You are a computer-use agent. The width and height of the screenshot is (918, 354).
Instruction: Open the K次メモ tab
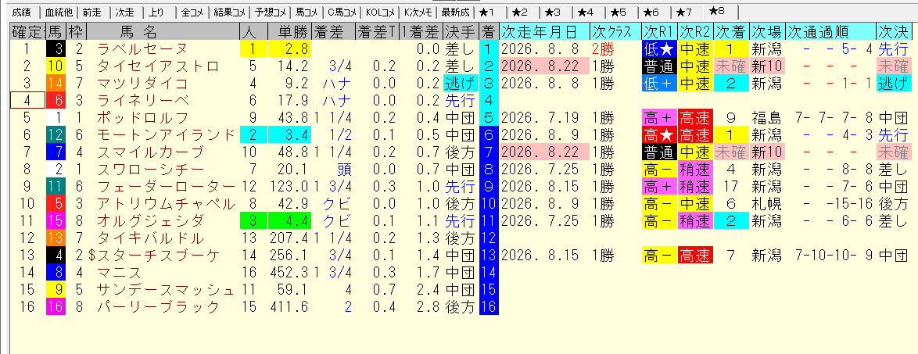(x=419, y=12)
